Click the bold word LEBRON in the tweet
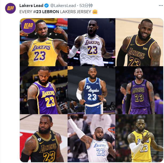This screenshot has height=163, width=164. (50, 12)
